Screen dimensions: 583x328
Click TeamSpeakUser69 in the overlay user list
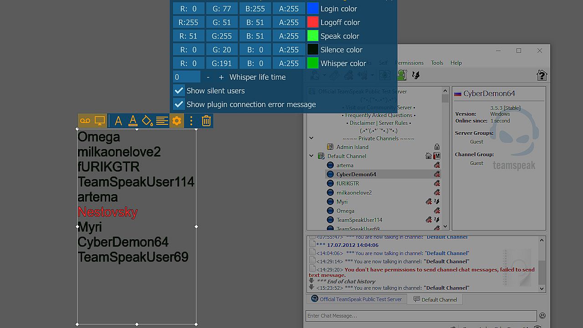[133, 257]
